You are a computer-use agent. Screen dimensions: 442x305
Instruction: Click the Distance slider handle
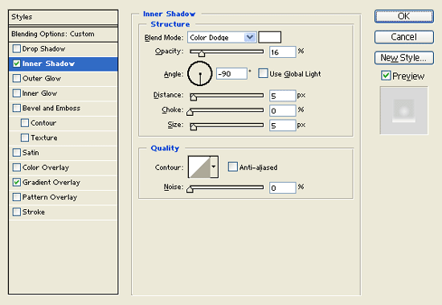click(x=194, y=97)
